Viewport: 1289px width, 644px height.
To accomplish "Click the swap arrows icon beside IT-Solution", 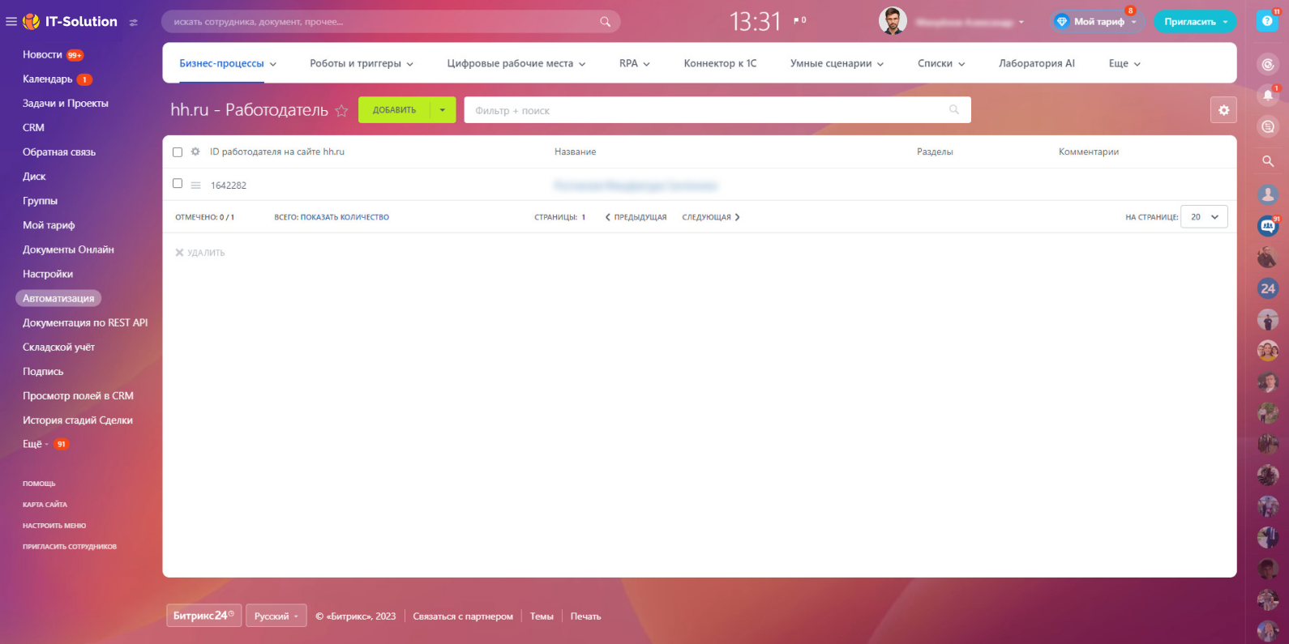I will (x=134, y=23).
